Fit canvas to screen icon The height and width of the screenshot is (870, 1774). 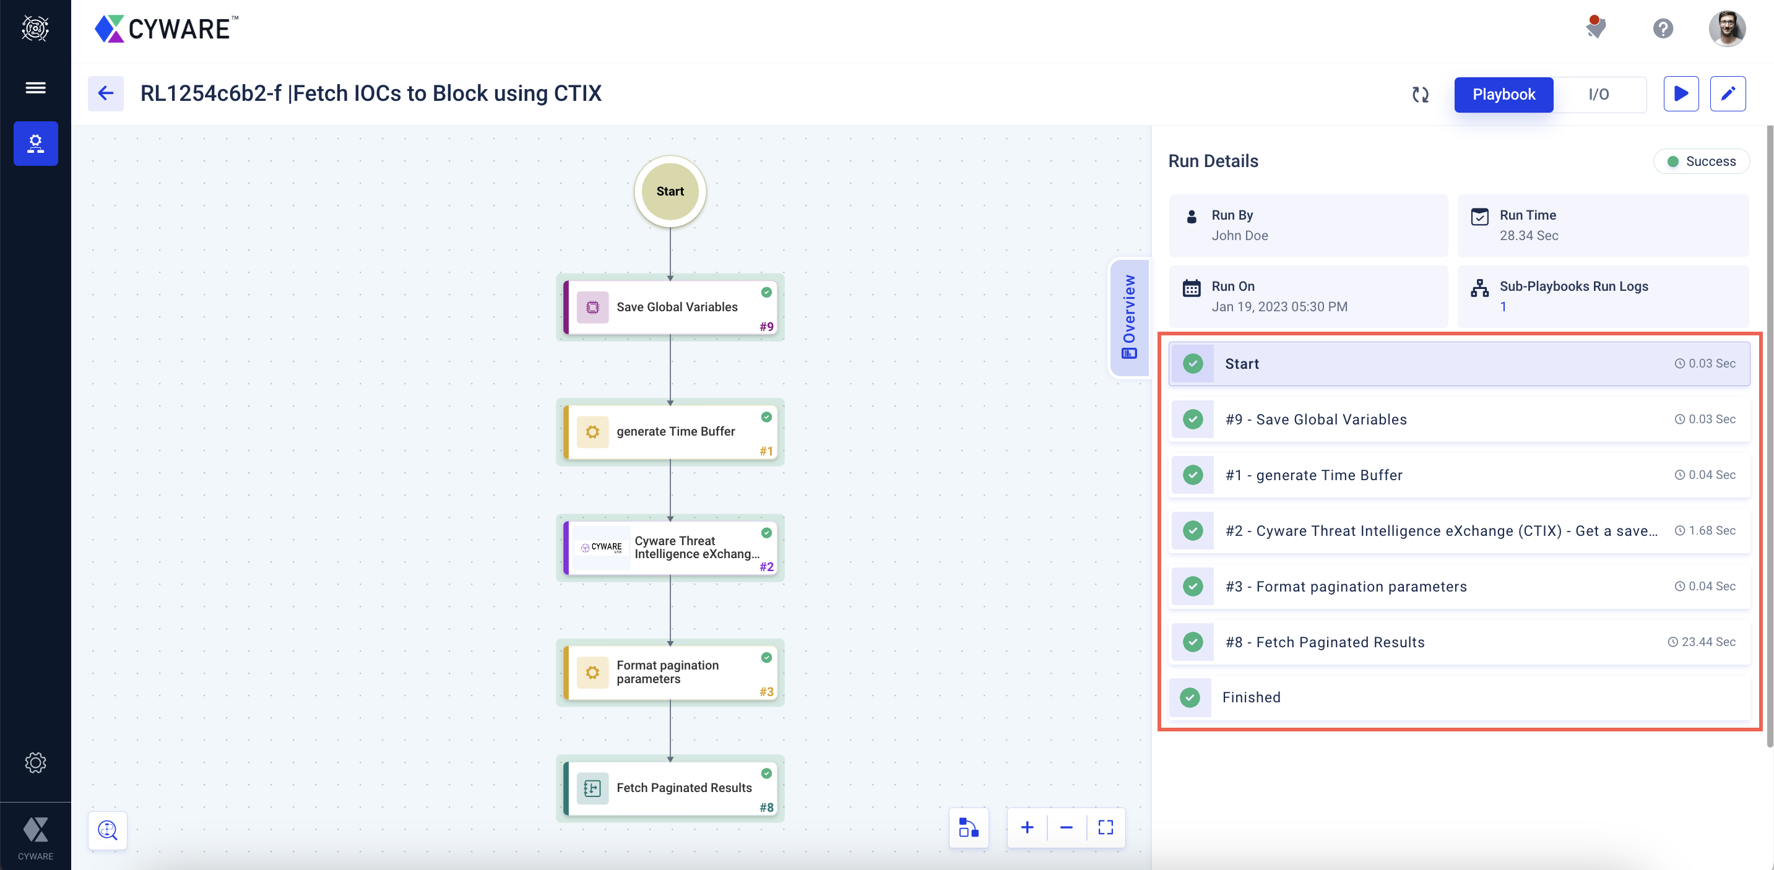point(1106,827)
